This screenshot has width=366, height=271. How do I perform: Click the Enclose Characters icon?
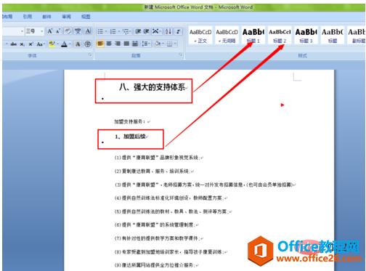(x=88, y=44)
